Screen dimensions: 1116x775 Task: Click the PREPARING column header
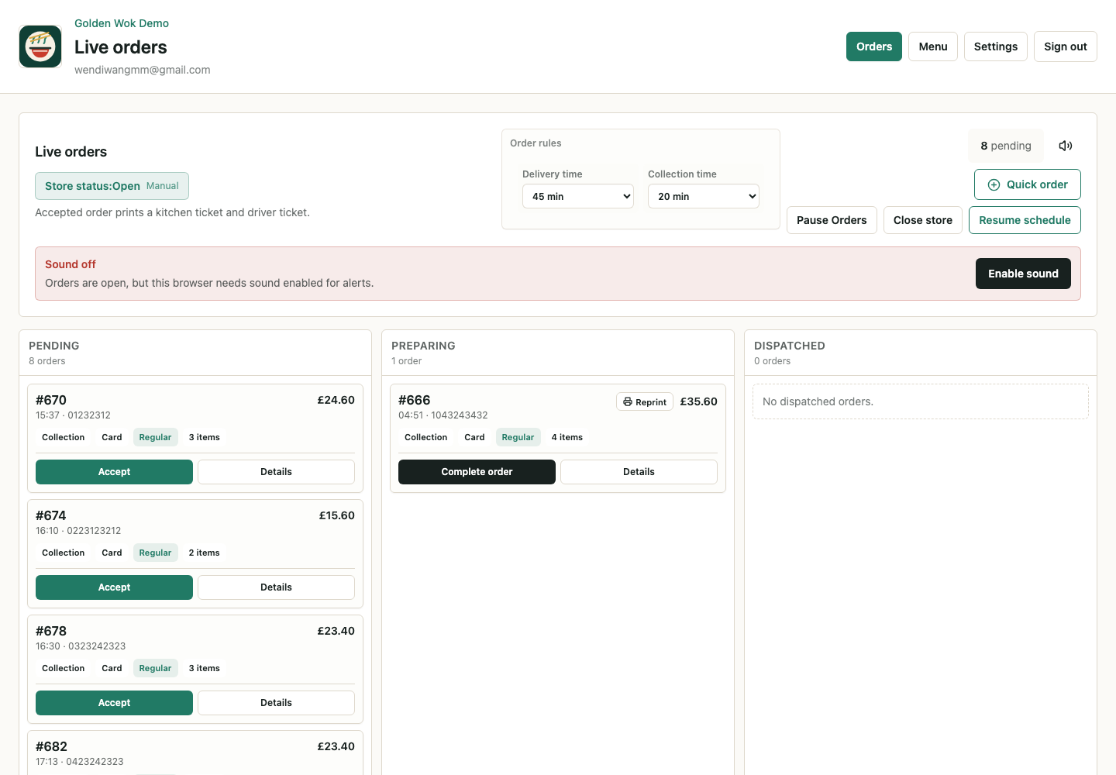point(423,346)
